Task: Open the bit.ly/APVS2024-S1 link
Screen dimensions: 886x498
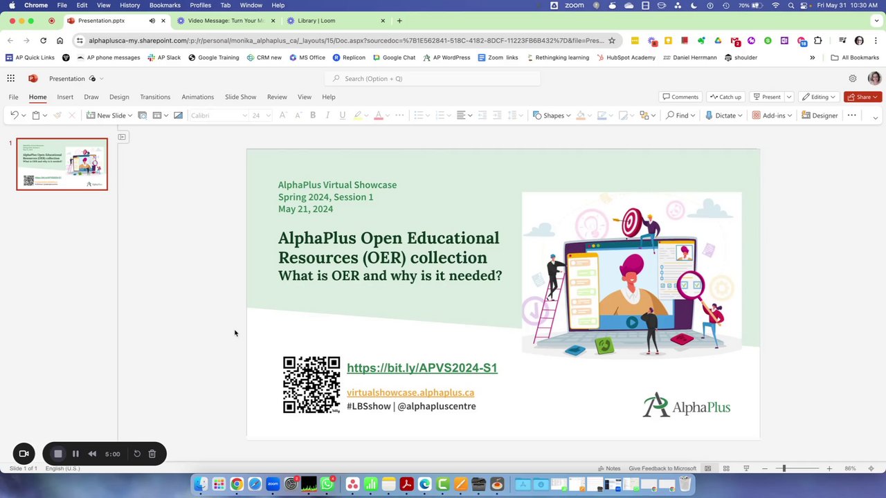Action: (x=422, y=368)
